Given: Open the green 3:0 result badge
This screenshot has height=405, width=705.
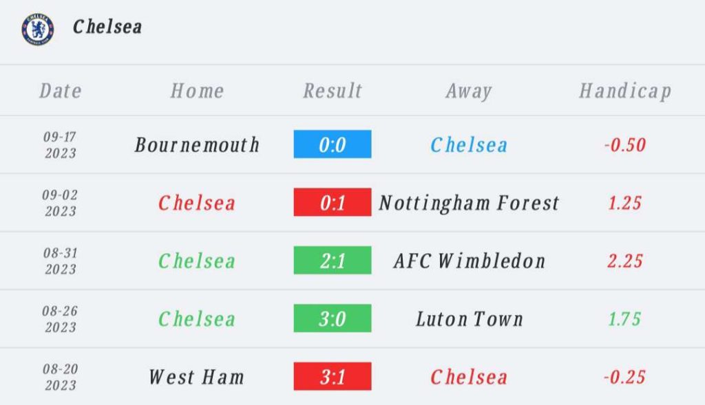Looking at the screenshot, I should click(x=333, y=318).
